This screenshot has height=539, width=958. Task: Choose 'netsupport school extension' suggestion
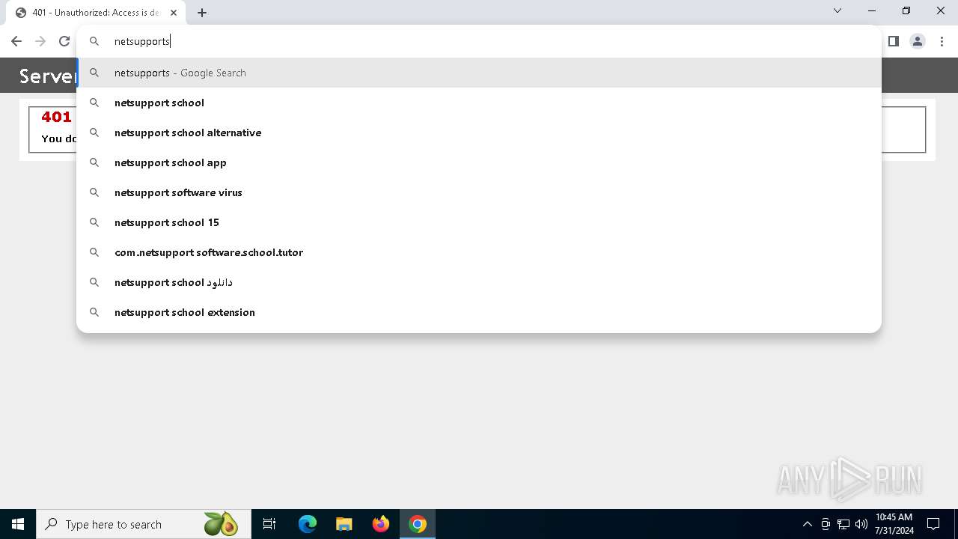(479, 312)
